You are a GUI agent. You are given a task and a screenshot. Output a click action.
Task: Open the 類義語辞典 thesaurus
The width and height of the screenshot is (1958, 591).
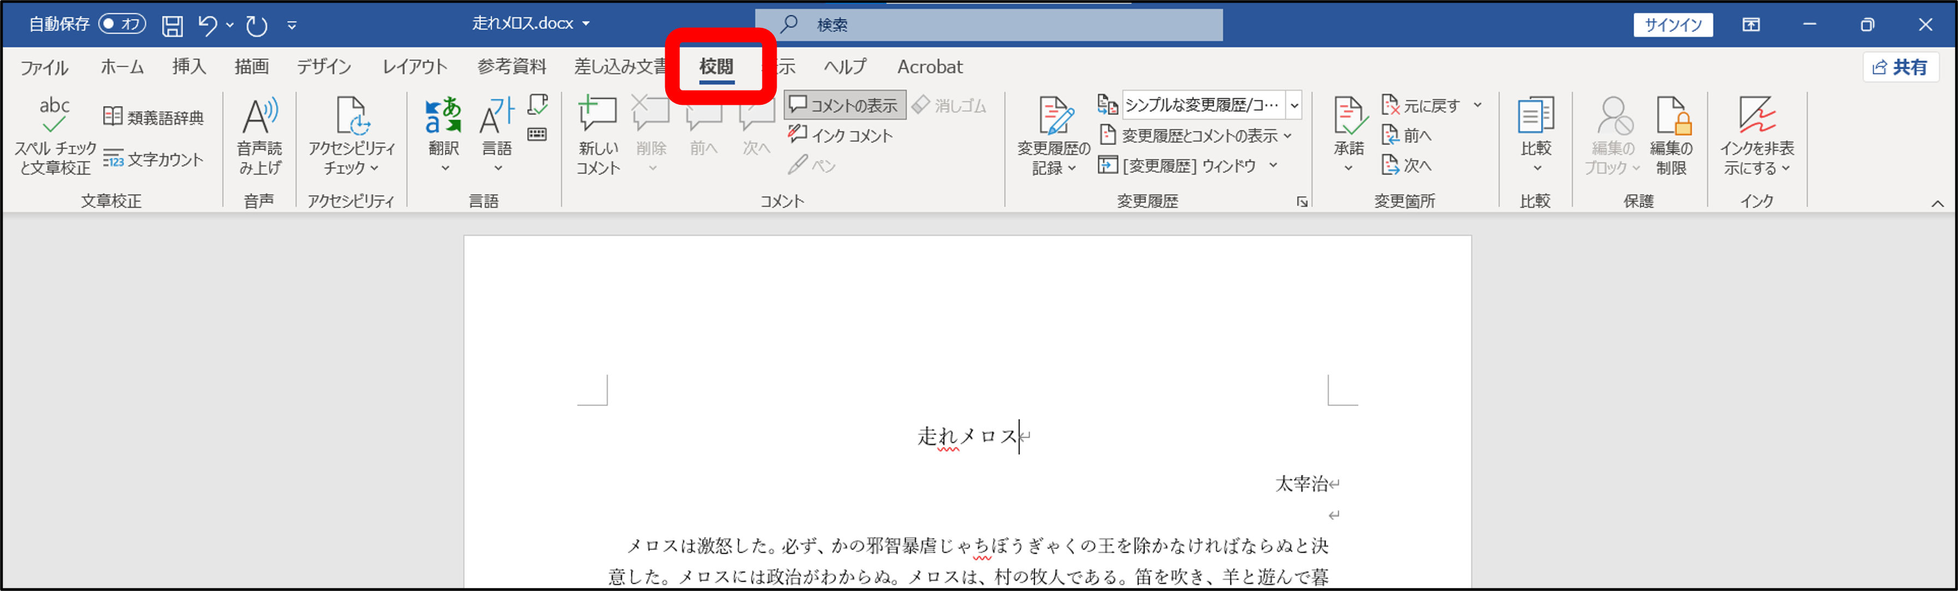point(153,117)
